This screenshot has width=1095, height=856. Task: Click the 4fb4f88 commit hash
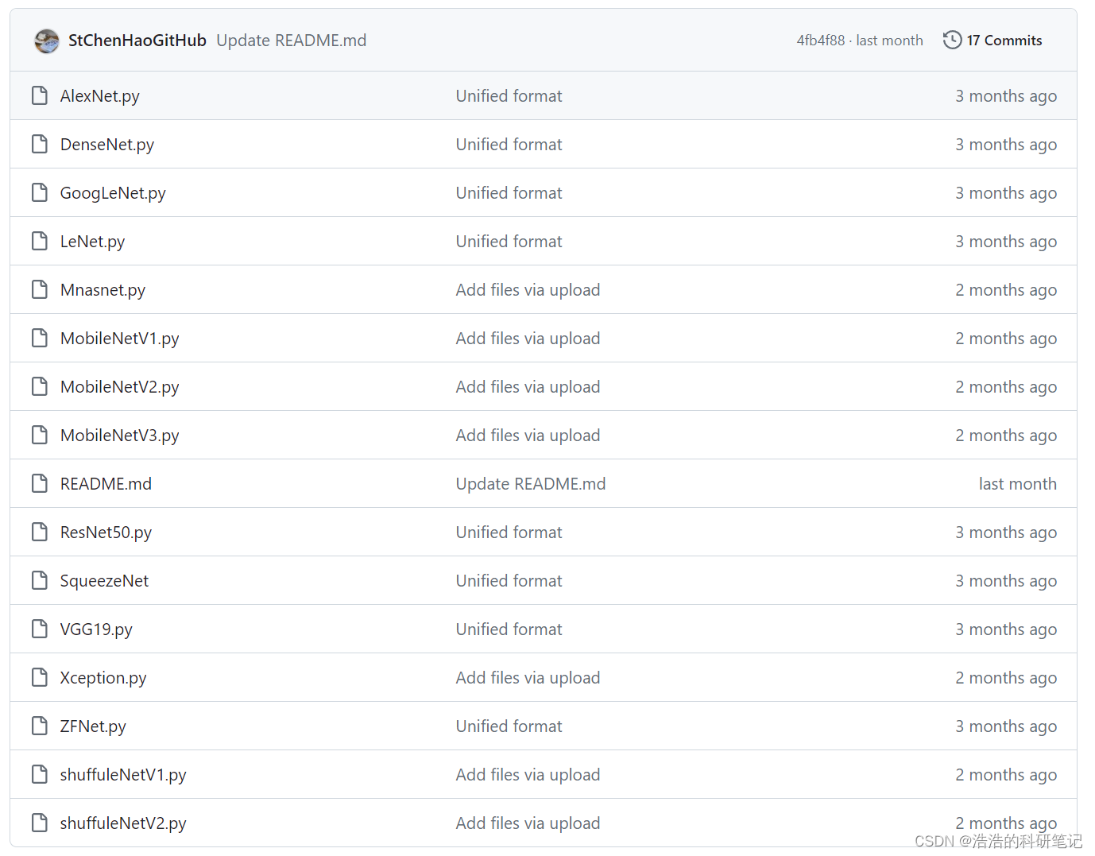tap(820, 40)
